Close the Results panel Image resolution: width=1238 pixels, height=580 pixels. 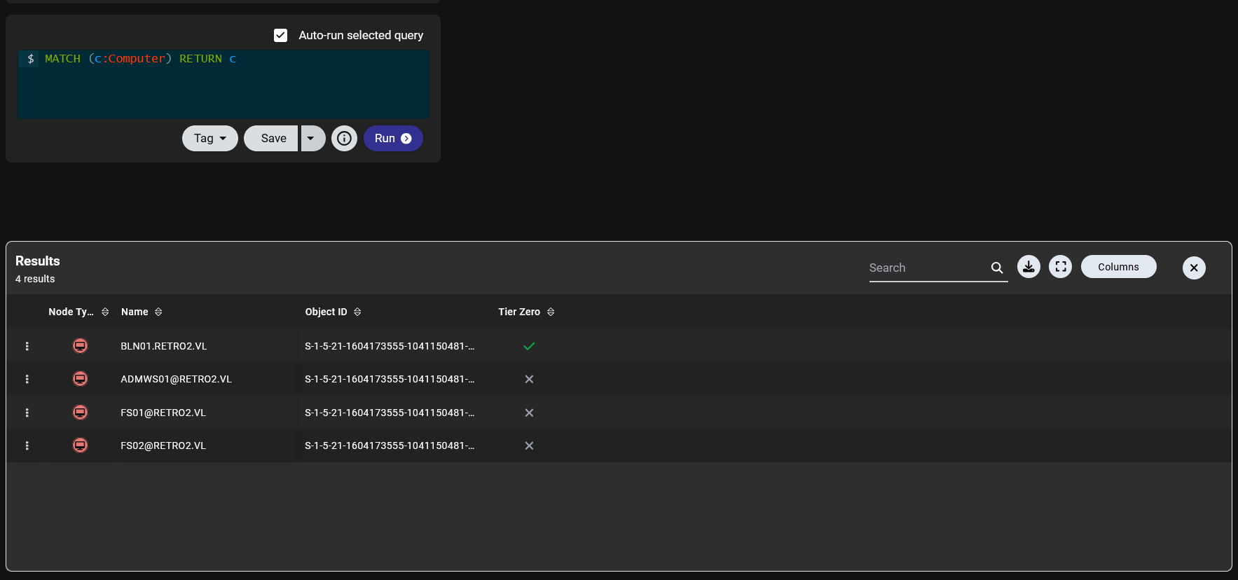[x=1194, y=268]
